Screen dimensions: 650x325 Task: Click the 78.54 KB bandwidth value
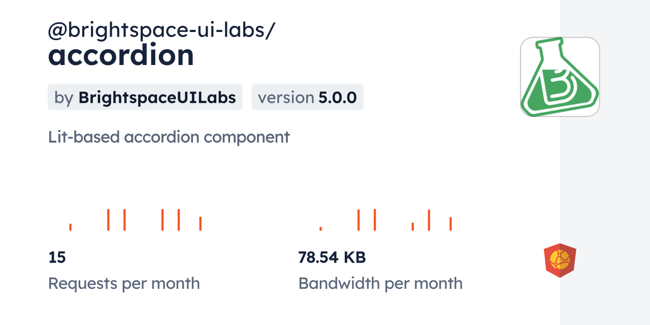click(x=332, y=257)
